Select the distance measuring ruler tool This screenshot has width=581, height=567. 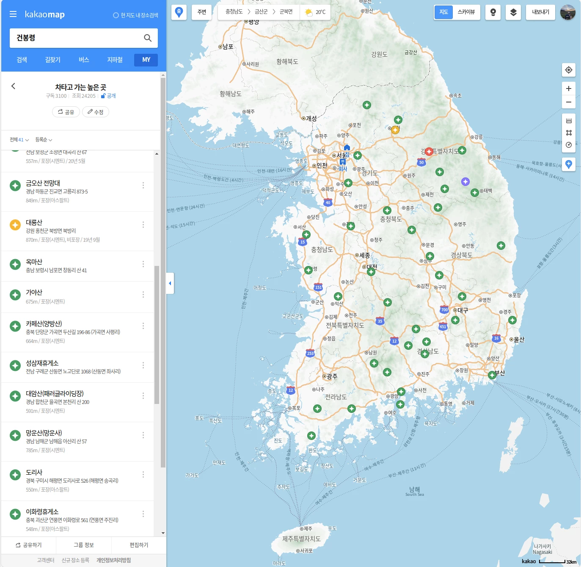(x=569, y=121)
